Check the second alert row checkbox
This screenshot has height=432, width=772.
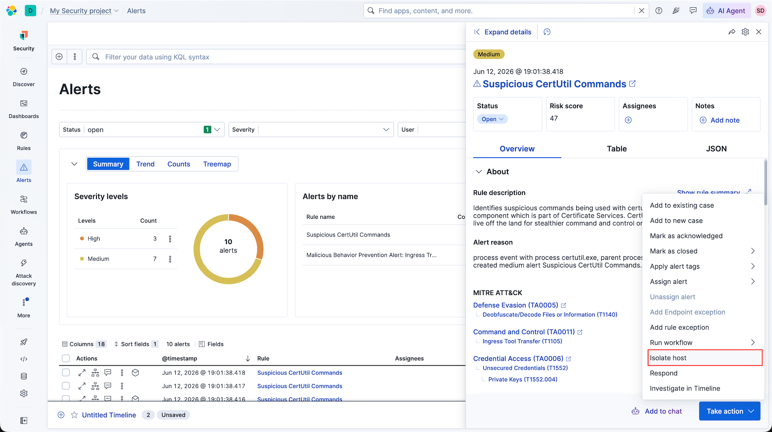point(66,386)
